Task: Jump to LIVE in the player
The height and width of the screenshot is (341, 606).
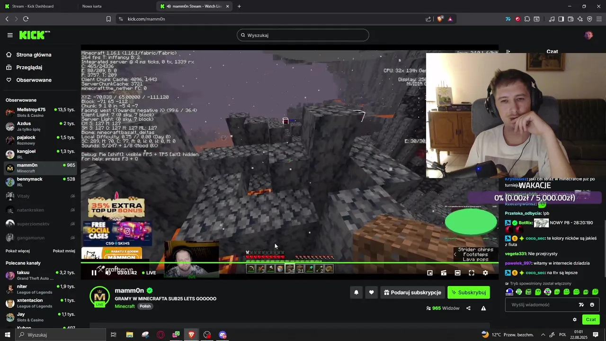Action: coord(149,273)
